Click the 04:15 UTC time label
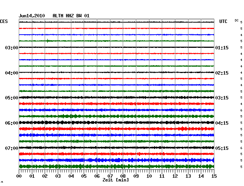The height and width of the screenshot is (186, 244). 222,123
